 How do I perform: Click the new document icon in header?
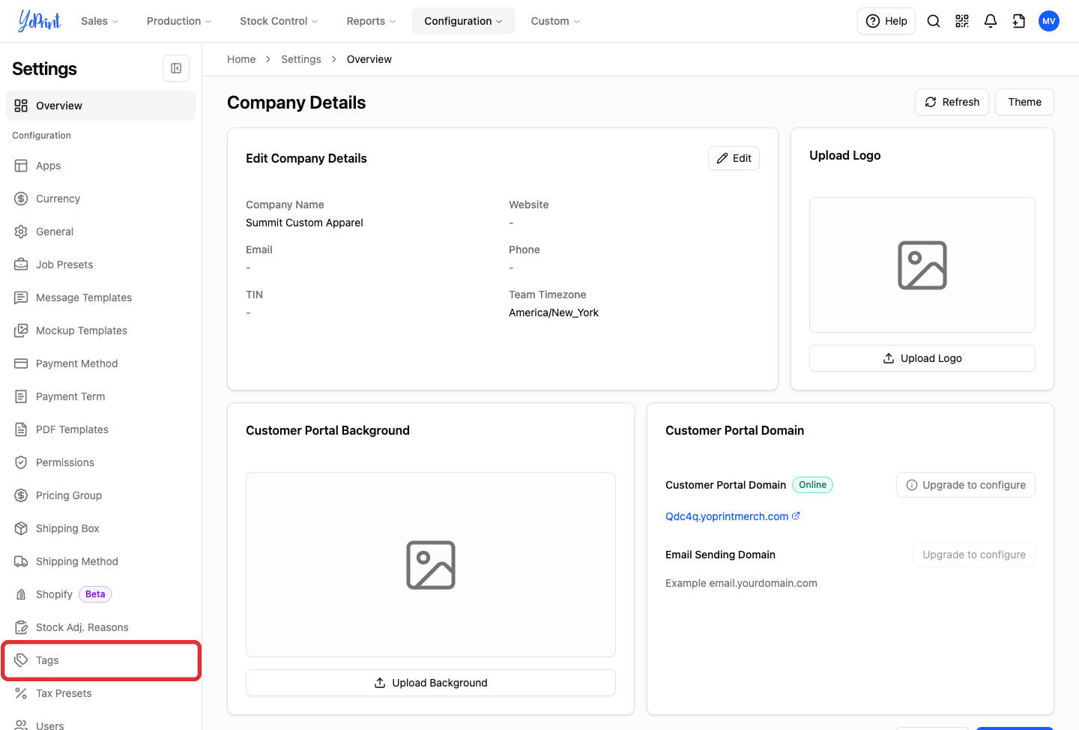point(1019,21)
